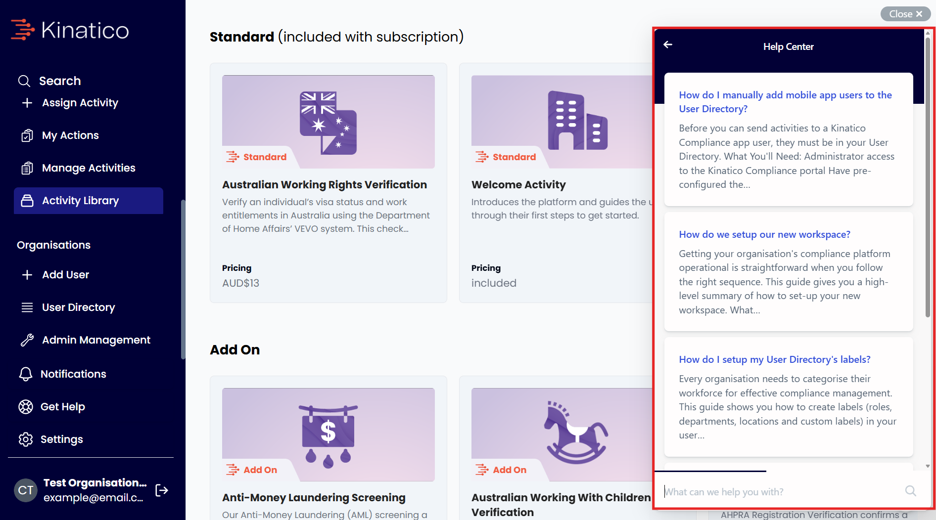
Task: Click the Admin Management wrench icon
Action: 27,340
